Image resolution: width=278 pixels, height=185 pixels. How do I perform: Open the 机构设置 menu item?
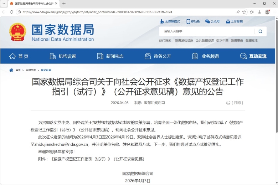pyautogui.click(x=63, y=56)
